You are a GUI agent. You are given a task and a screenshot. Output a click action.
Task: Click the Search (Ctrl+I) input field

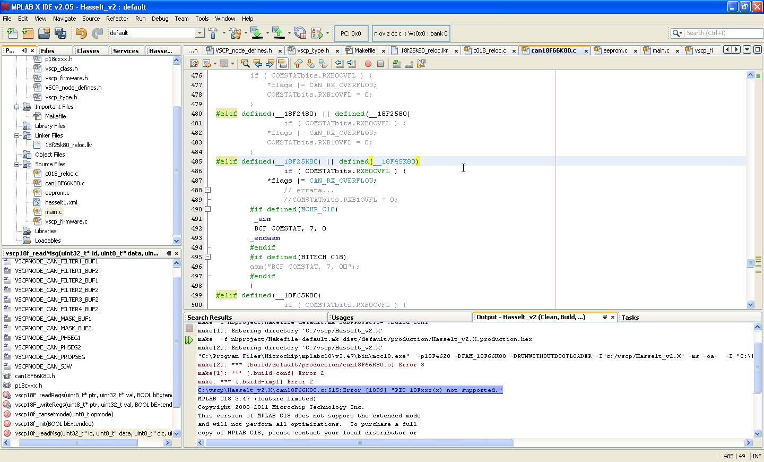723,33
